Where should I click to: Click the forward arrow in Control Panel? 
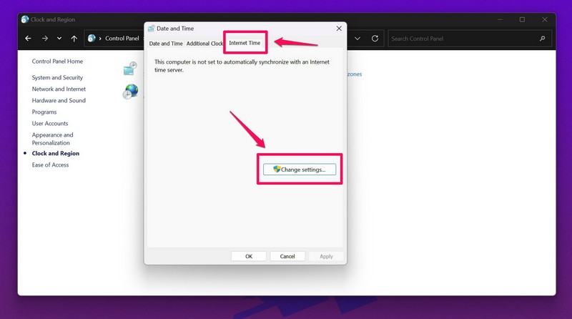coord(44,39)
